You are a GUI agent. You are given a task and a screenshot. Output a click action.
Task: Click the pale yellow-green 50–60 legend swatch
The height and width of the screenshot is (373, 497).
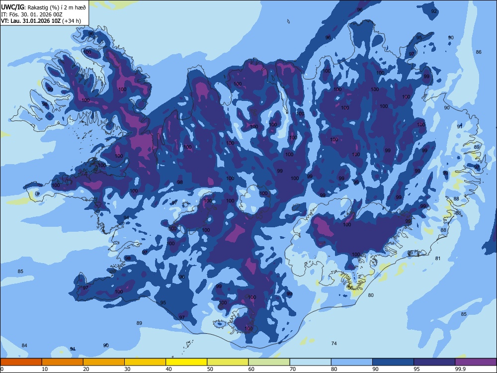(x=228, y=362)
